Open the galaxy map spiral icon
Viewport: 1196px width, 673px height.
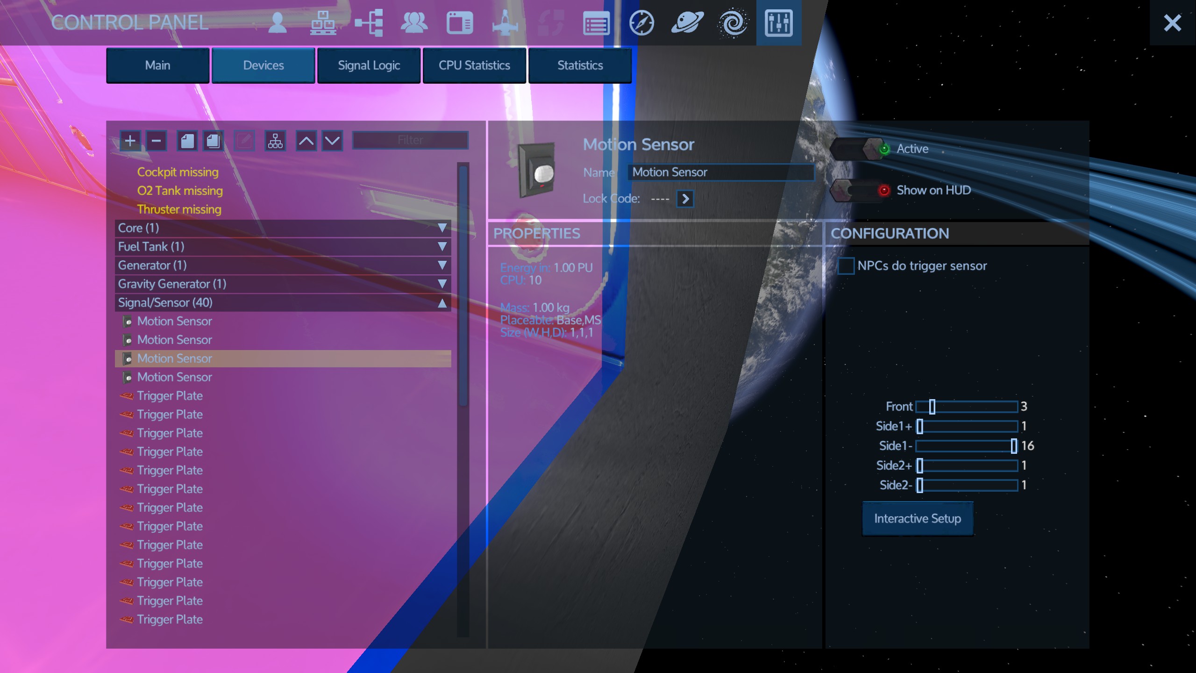coord(733,23)
